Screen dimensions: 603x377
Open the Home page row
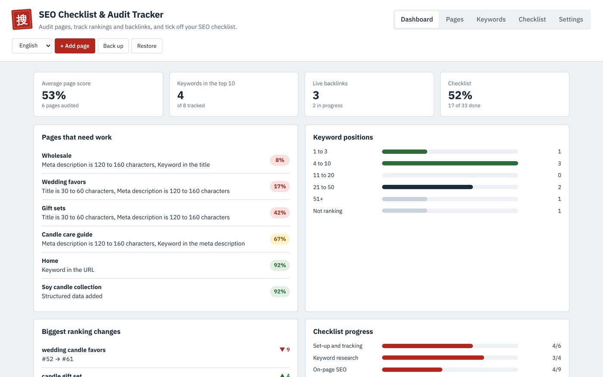click(x=166, y=265)
